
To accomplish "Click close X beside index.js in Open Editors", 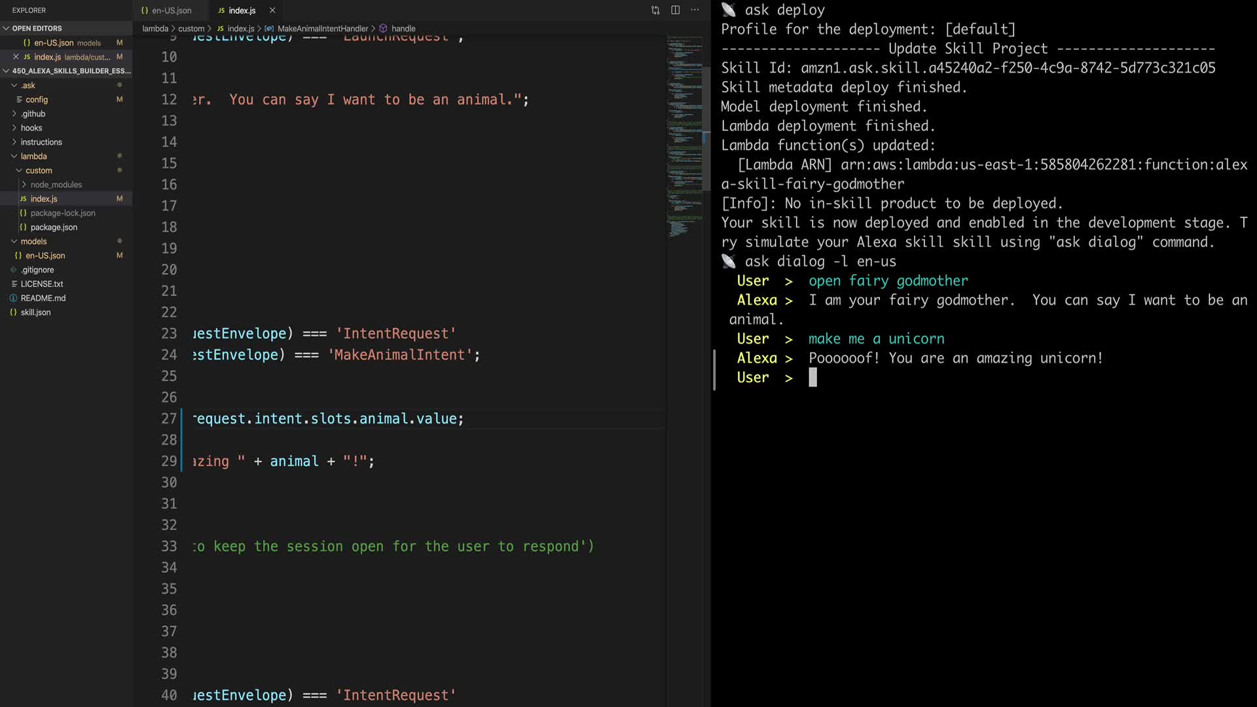I will click(x=16, y=57).
